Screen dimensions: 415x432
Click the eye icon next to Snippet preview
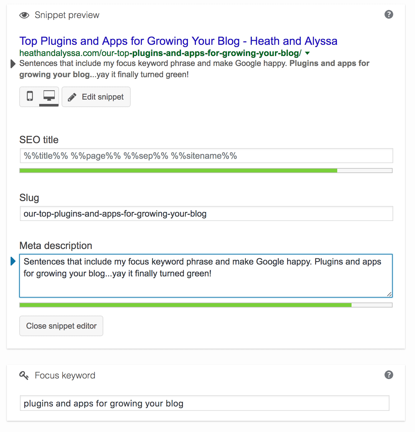(x=24, y=15)
